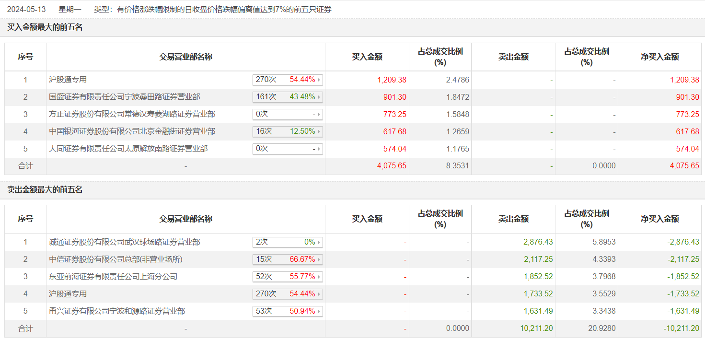Click 甬兴证券宁波和源路证券营业部 link
The width and height of the screenshot is (705, 340).
[x=117, y=311]
